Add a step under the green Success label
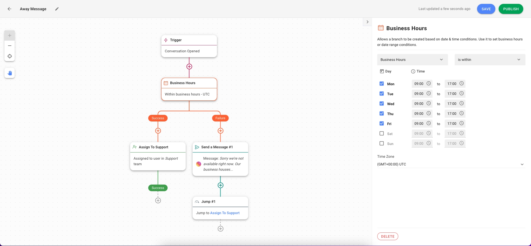 click(x=158, y=200)
